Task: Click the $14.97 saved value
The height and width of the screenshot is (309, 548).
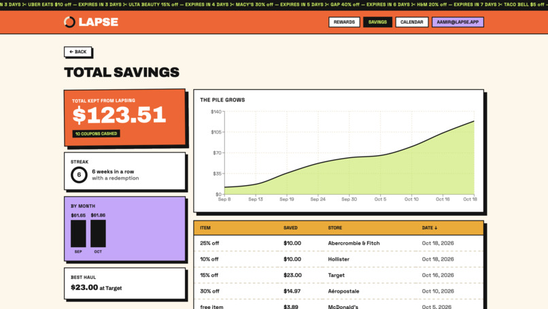Action: 292,291
